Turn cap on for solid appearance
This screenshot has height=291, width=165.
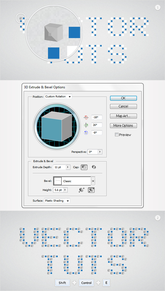tap(84, 167)
